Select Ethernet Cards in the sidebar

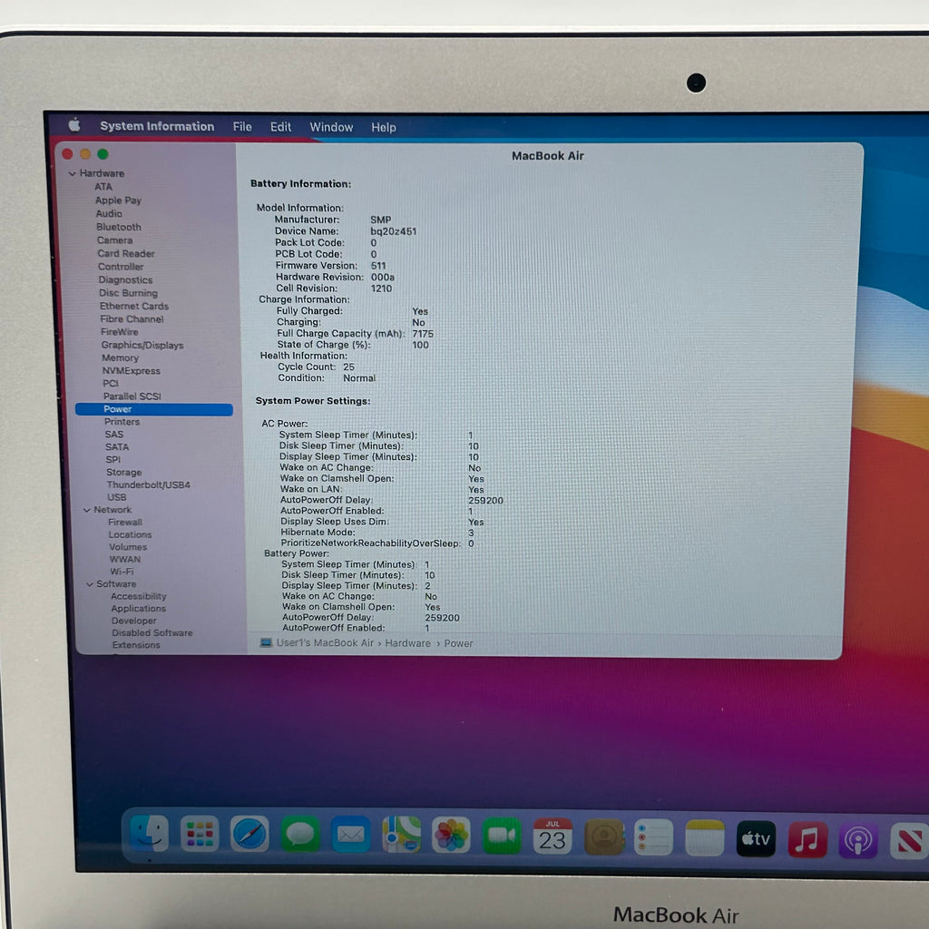coord(134,306)
